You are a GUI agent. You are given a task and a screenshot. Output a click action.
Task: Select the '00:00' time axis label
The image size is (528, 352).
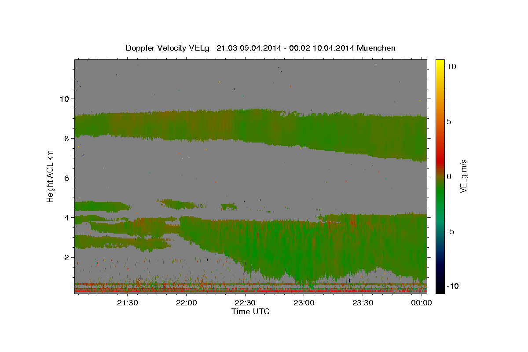pyautogui.click(x=422, y=303)
